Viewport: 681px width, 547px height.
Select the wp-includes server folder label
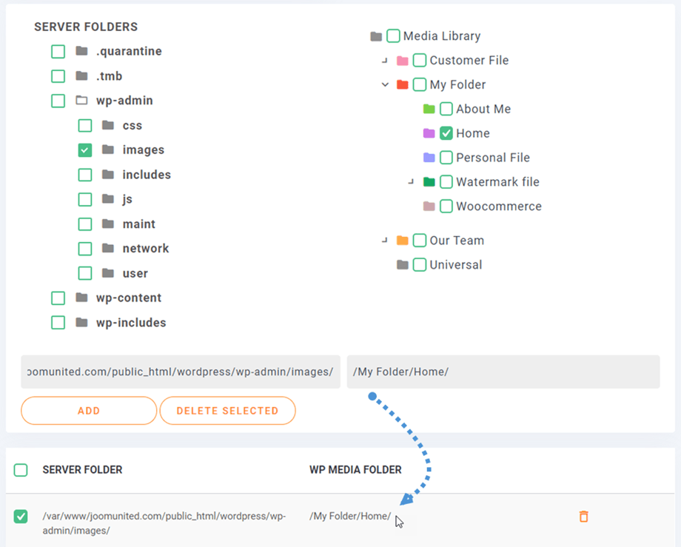click(x=131, y=323)
